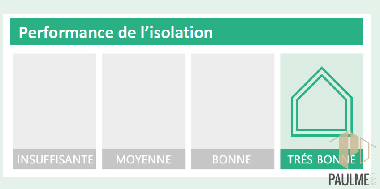Click the empty right side of green banner
380x189 pixels.
point(289,32)
